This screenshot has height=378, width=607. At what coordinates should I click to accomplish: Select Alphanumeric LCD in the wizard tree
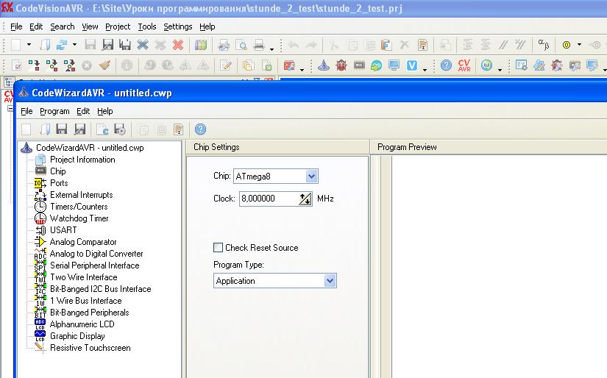82,324
